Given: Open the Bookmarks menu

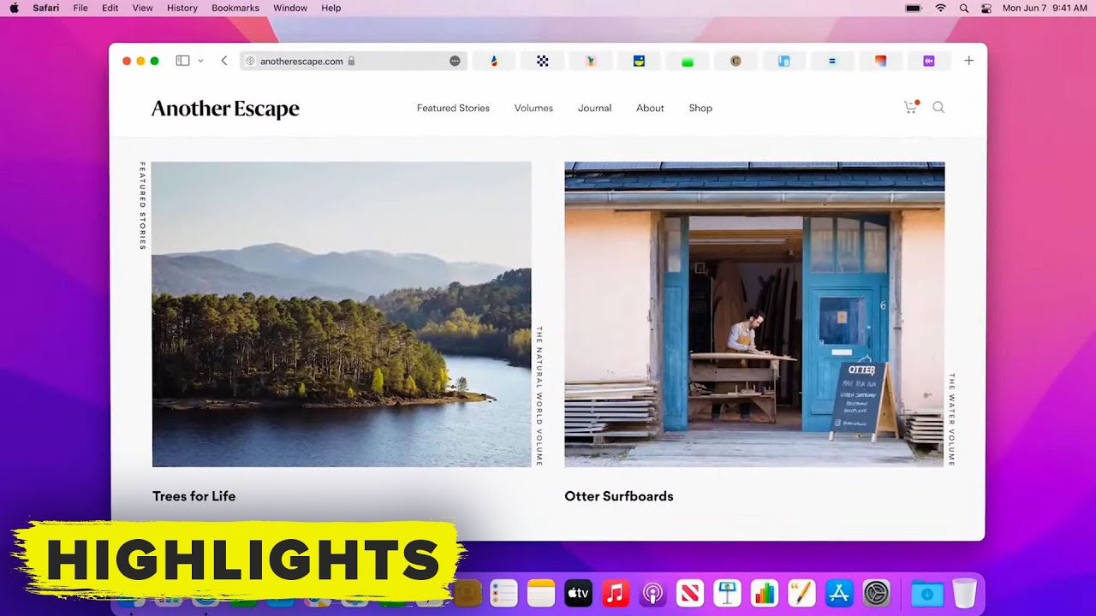Looking at the screenshot, I should click(235, 8).
